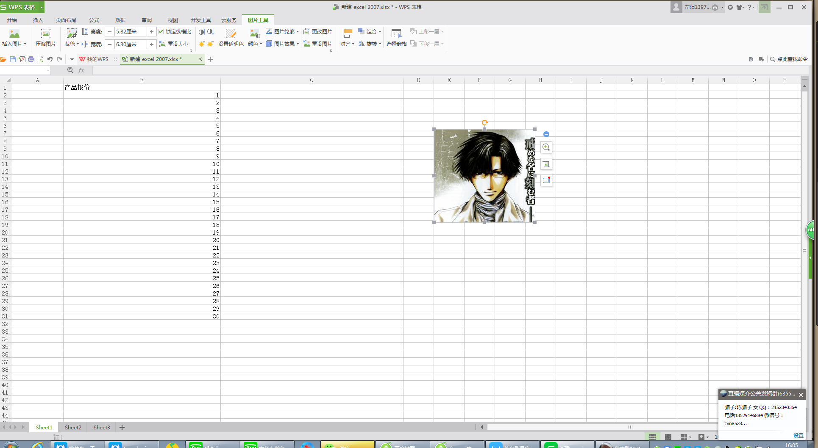
Task: Switch to Sheet2 tab
Action: pos(73,427)
